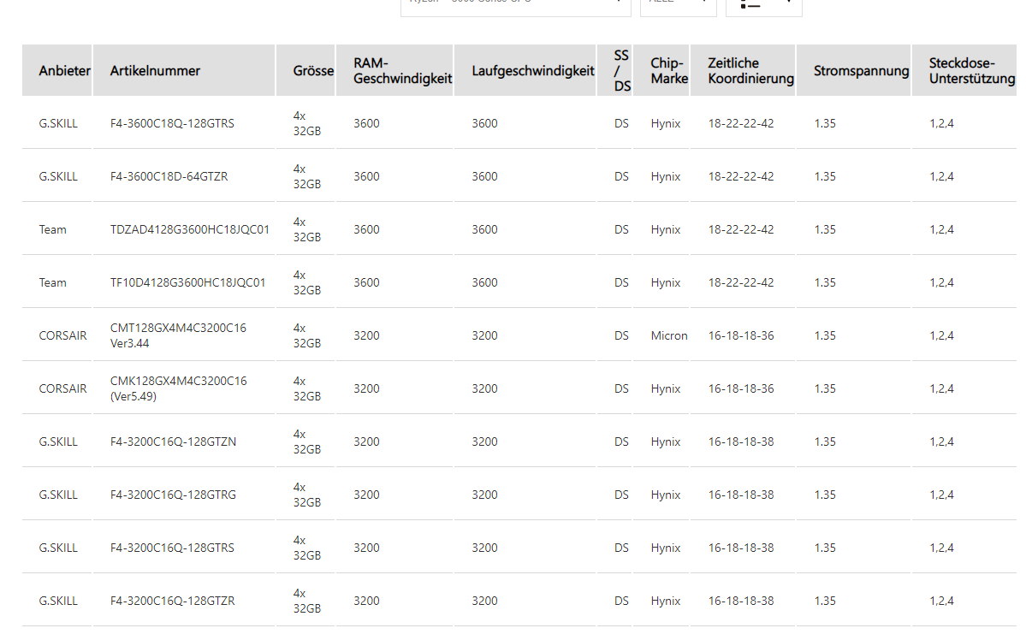Click timing 16-18-18-38 in F4-3200C16Q-128GTZR row

[741, 601]
